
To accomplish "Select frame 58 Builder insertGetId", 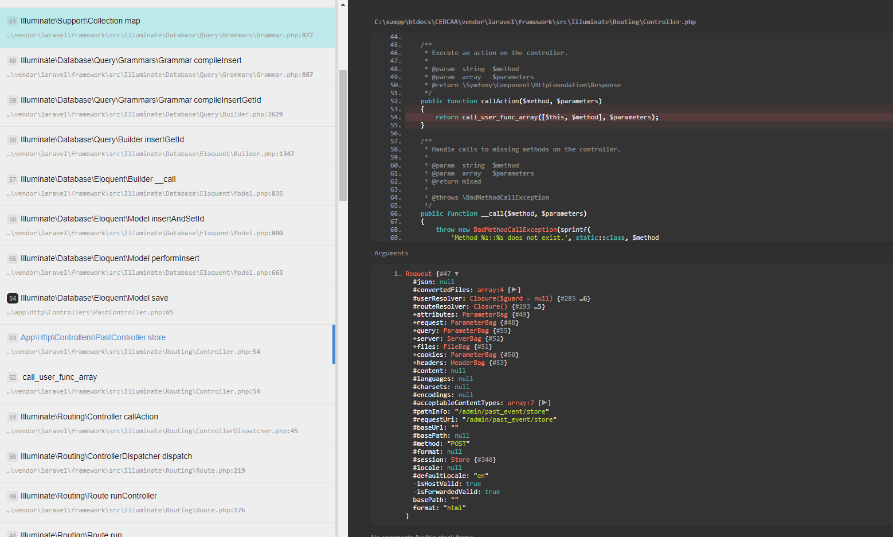I will [x=167, y=146].
